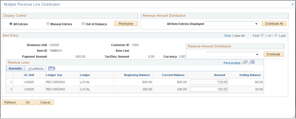296x119 pixels.
Task: Click the Personalize link
Action: click(232, 63)
